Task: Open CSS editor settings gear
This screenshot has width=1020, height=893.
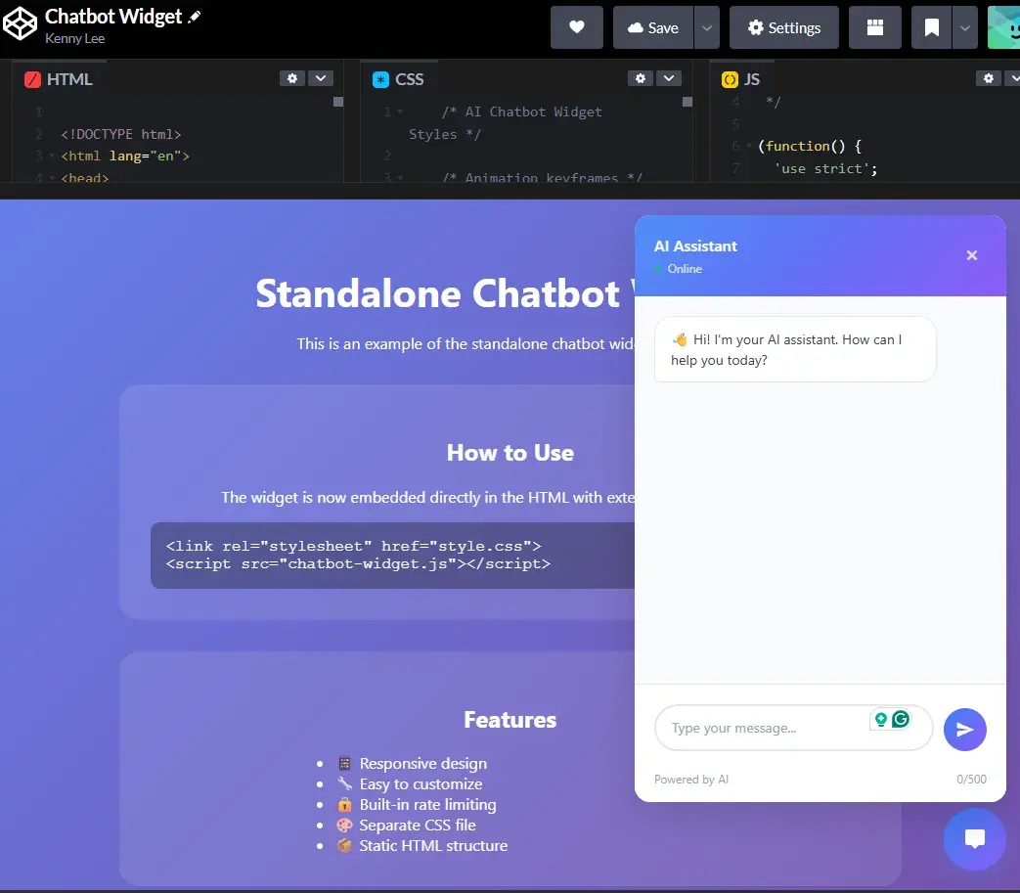Action: (x=641, y=78)
